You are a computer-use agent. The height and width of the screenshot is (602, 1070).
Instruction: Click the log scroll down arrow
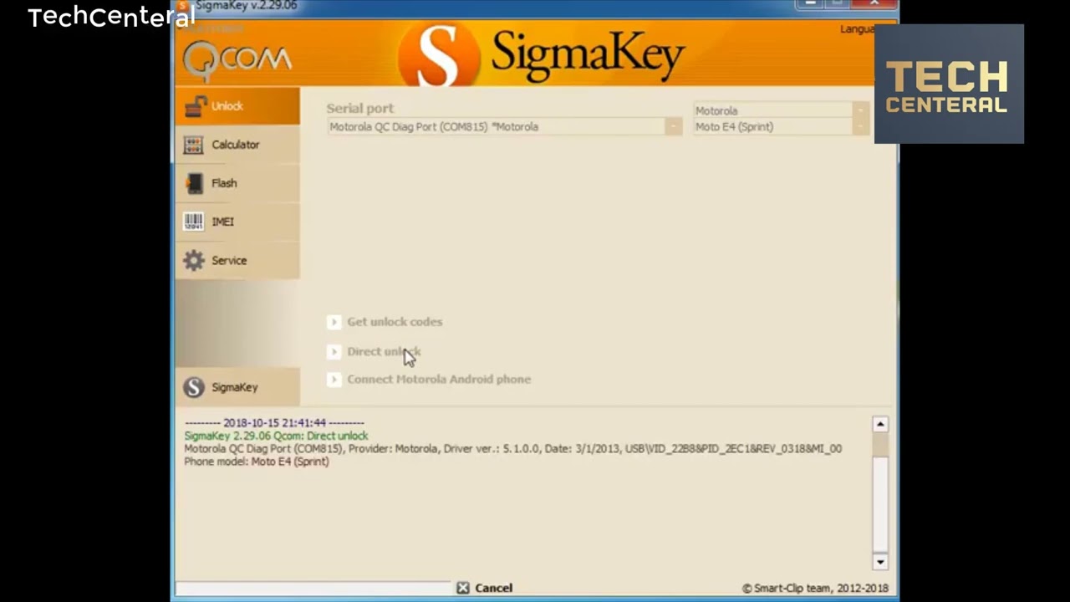pyautogui.click(x=880, y=561)
